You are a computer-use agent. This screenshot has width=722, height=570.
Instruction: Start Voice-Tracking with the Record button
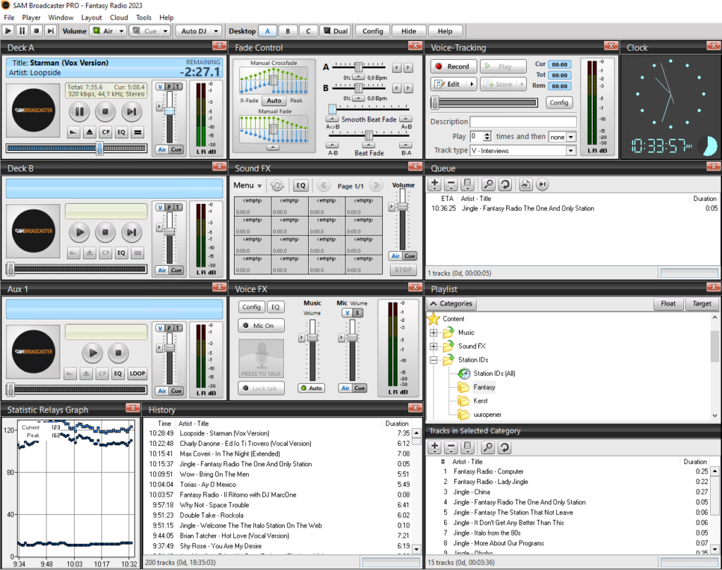pyautogui.click(x=453, y=66)
